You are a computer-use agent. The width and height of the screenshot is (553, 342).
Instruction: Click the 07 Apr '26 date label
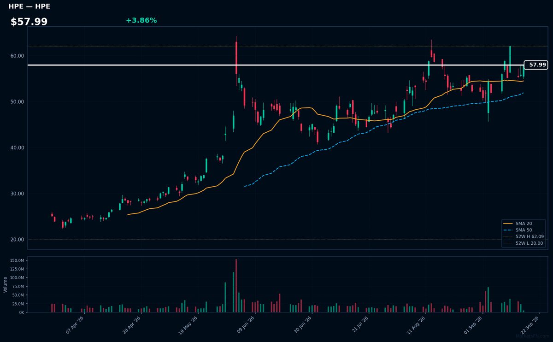coord(75,325)
